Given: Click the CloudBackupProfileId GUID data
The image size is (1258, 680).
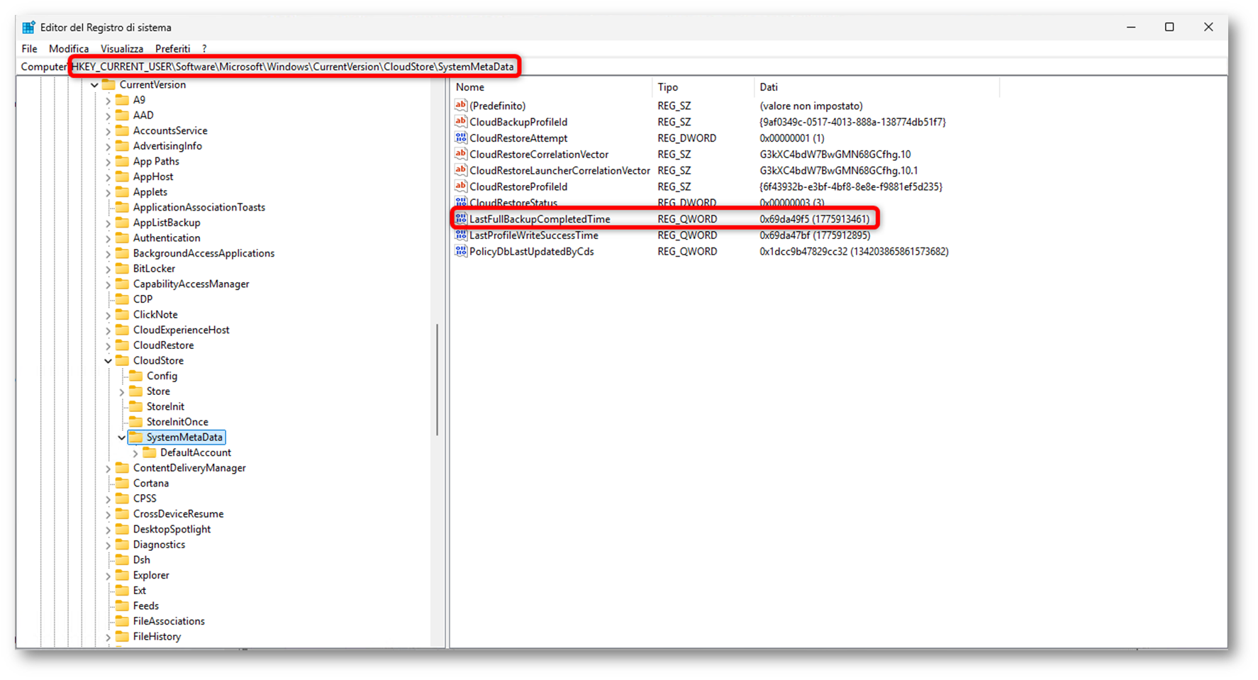Looking at the screenshot, I should tap(852, 122).
